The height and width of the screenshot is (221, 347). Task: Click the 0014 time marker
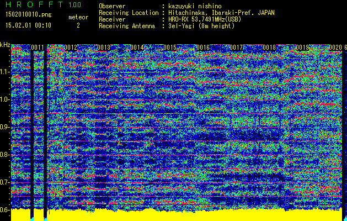137,48
